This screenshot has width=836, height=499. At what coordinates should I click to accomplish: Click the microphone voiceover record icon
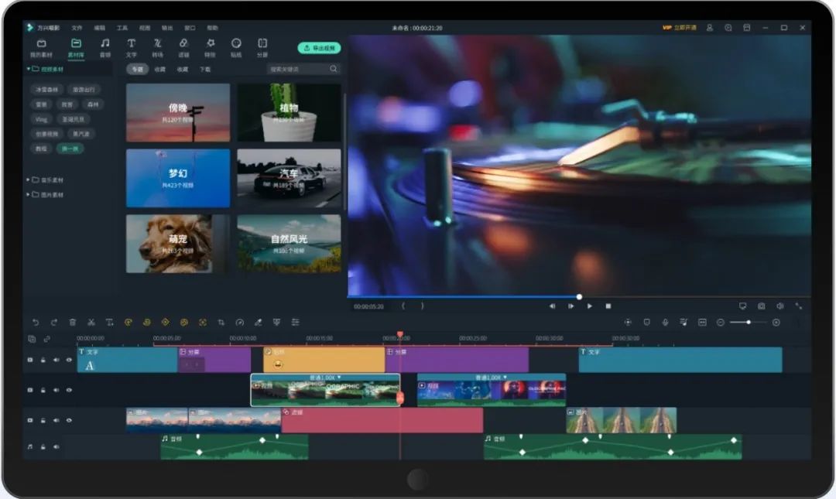tap(665, 322)
